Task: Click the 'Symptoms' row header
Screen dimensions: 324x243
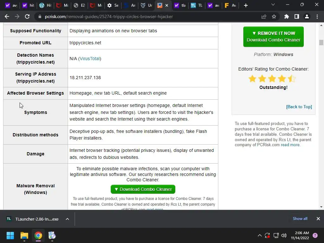Action: click(x=35, y=112)
